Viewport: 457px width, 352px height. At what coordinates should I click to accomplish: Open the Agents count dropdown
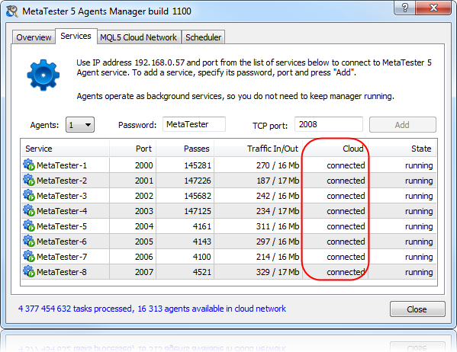point(80,125)
